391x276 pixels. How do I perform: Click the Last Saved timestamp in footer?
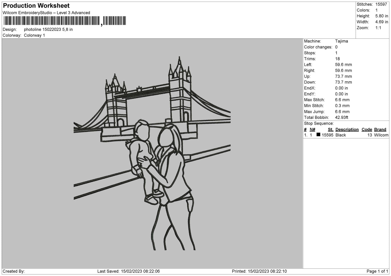tap(129, 271)
